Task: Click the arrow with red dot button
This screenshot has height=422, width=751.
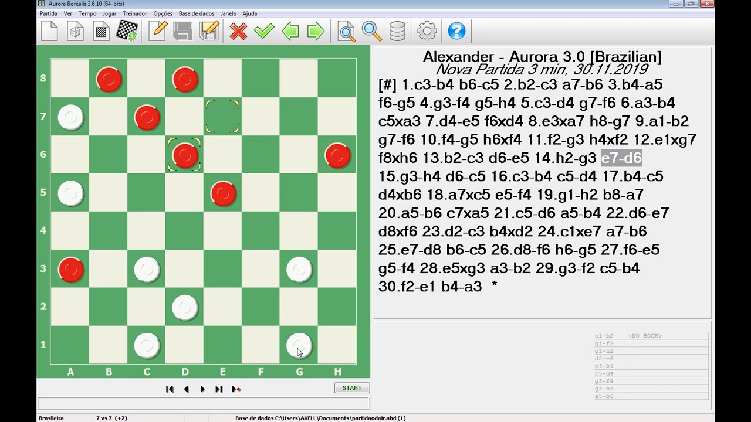Action: click(x=236, y=389)
